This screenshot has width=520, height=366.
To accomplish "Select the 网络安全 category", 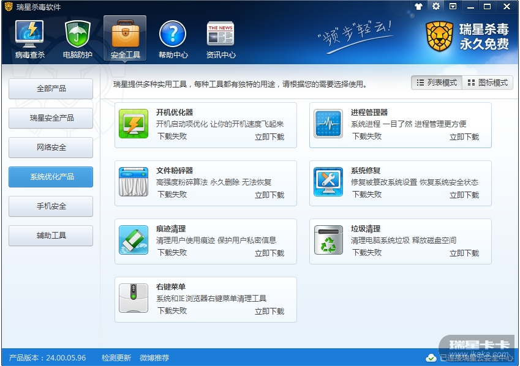I will pos(51,147).
